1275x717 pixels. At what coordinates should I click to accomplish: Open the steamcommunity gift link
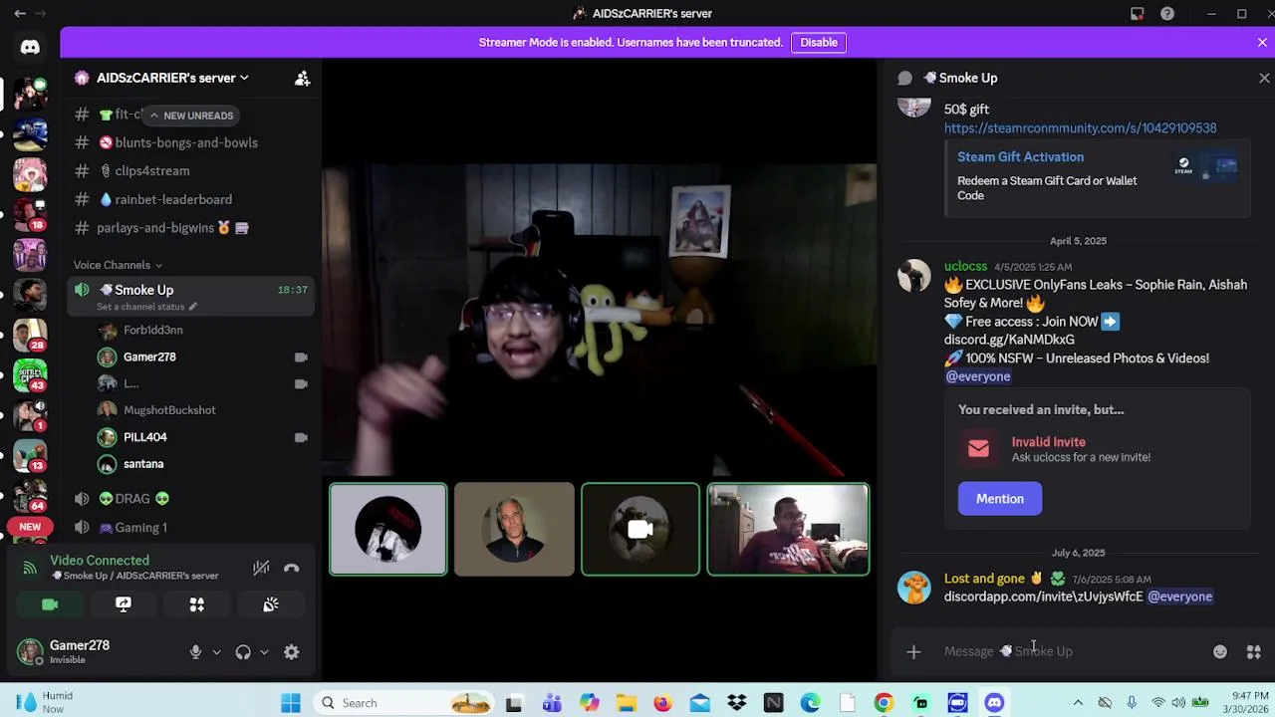click(1080, 128)
